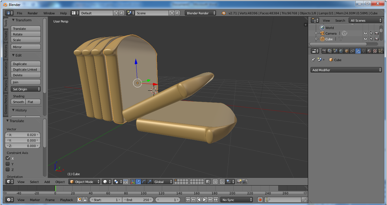Pin the properties context with pushpin
Viewport: 387px width, 205px height.
[x=313, y=60]
